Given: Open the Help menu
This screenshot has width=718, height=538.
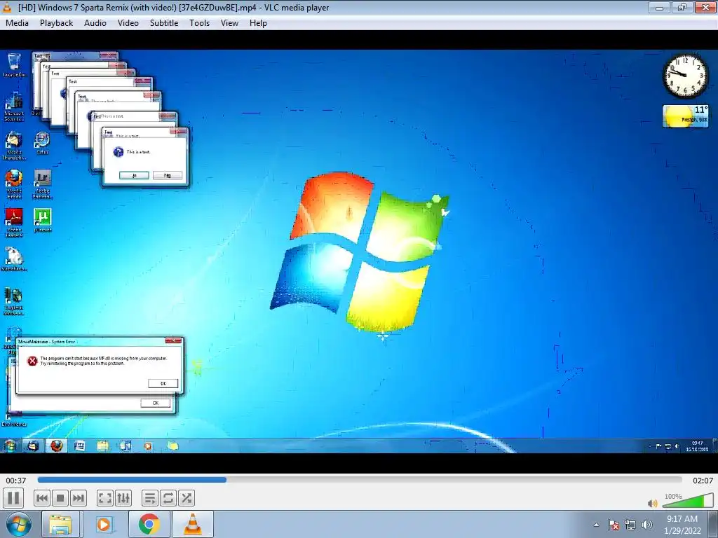Looking at the screenshot, I should [x=258, y=23].
